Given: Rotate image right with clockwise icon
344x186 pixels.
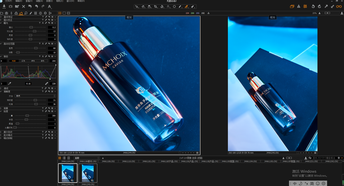Looking at the screenshot, I should [x=320, y=7].
